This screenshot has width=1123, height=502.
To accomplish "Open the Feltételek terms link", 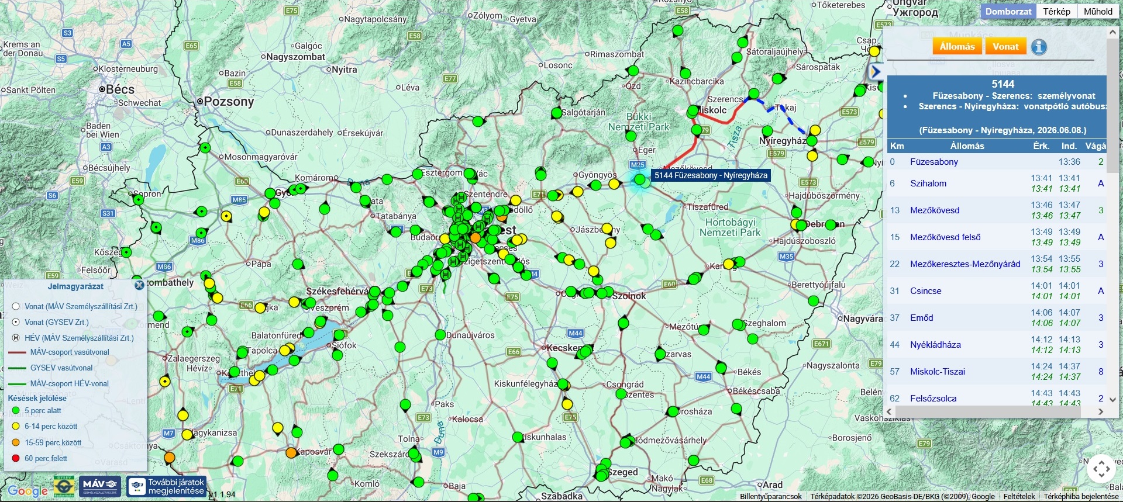I will pyautogui.click(x=1019, y=497).
